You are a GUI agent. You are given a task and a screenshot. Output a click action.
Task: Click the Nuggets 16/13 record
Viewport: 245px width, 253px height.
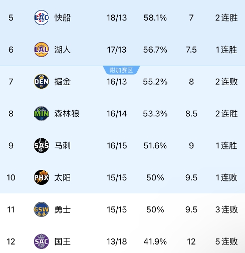tap(117, 82)
